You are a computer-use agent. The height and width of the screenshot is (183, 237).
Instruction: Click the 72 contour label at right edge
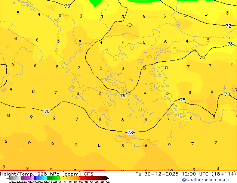pos(228,26)
